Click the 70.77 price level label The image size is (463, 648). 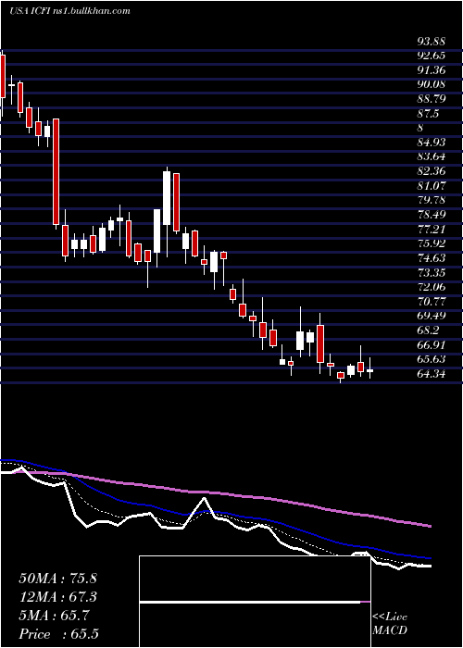[431, 301]
